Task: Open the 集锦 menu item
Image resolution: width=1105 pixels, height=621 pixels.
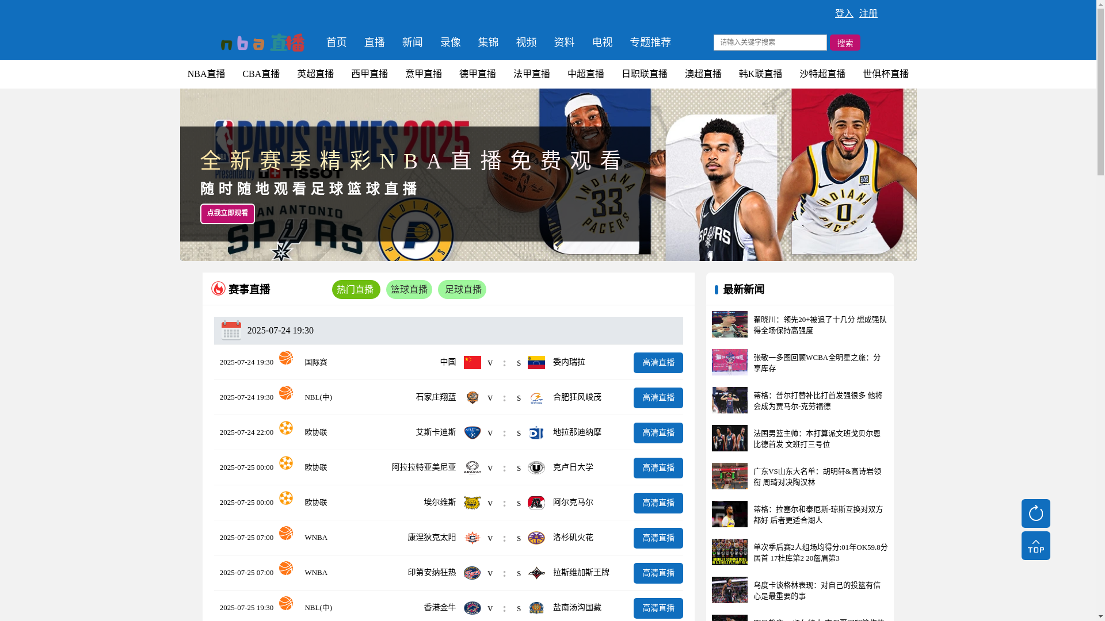Action: [x=489, y=42]
